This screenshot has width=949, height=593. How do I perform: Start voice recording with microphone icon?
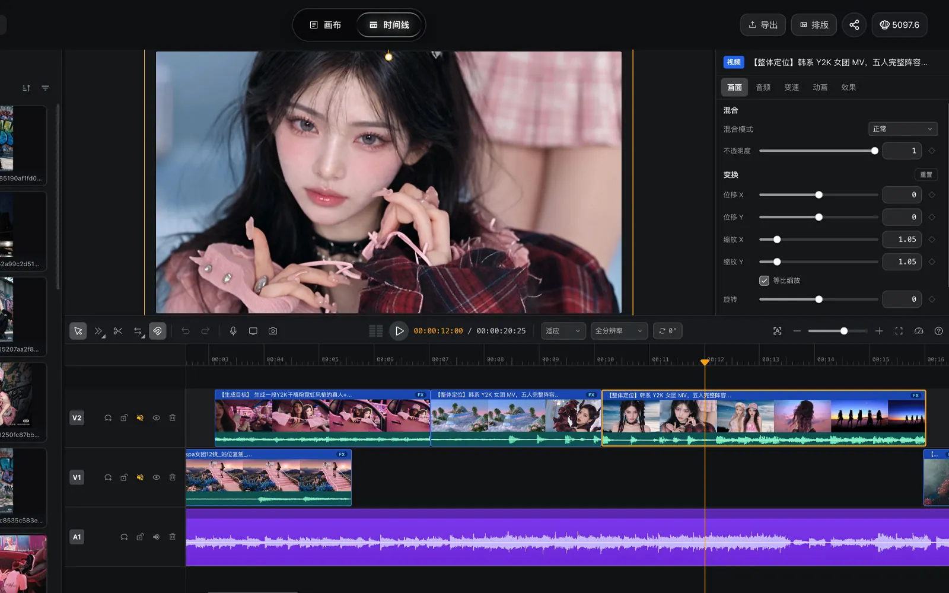pos(233,331)
